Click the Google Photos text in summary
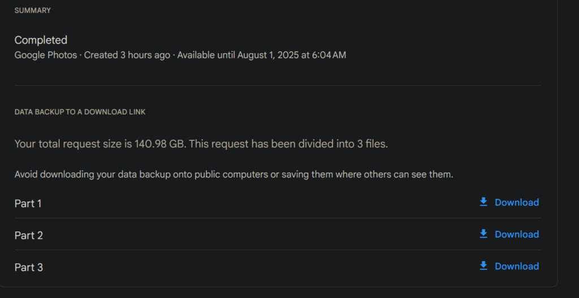Image resolution: width=579 pixels, height=298 pixels. 46,55
